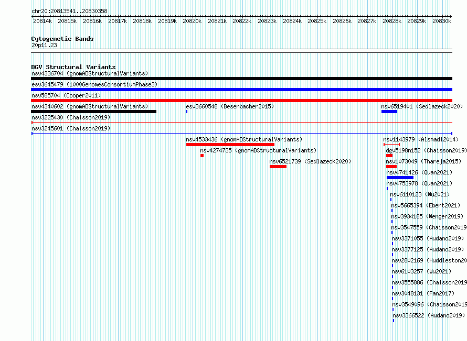Select the red nsv4533436 variant bar
The height and width of the screenshot is (341, 467).
pos(230,145)
